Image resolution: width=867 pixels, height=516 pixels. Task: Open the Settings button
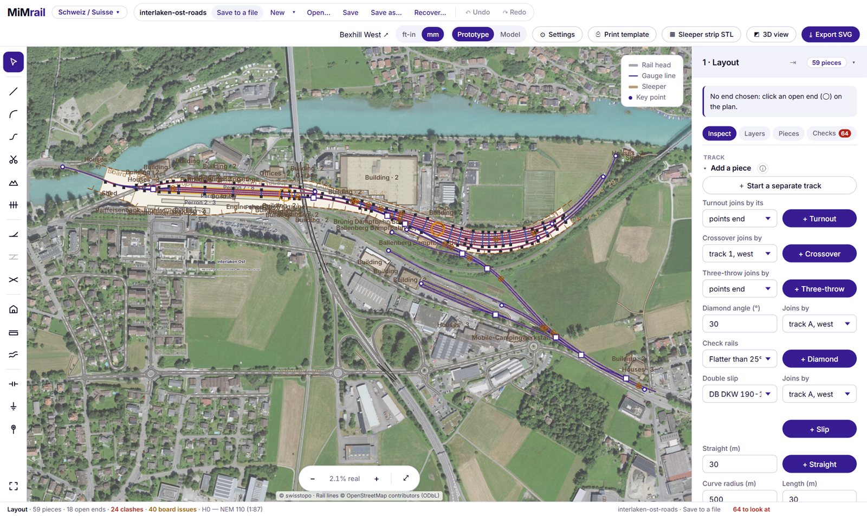point(557,35)
